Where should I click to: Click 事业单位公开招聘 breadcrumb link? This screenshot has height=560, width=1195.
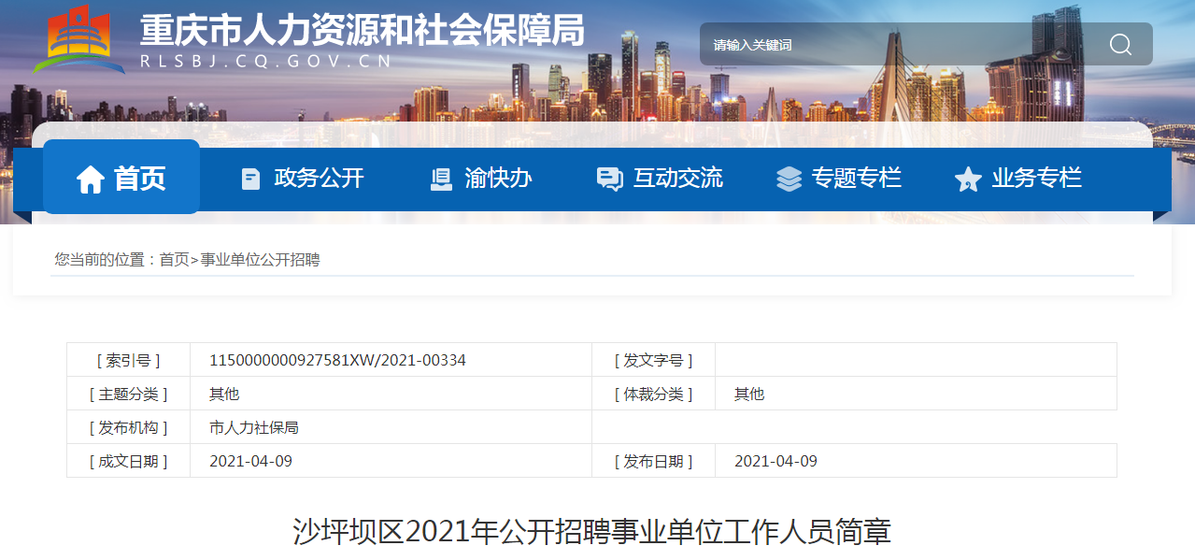click(260, 260)
